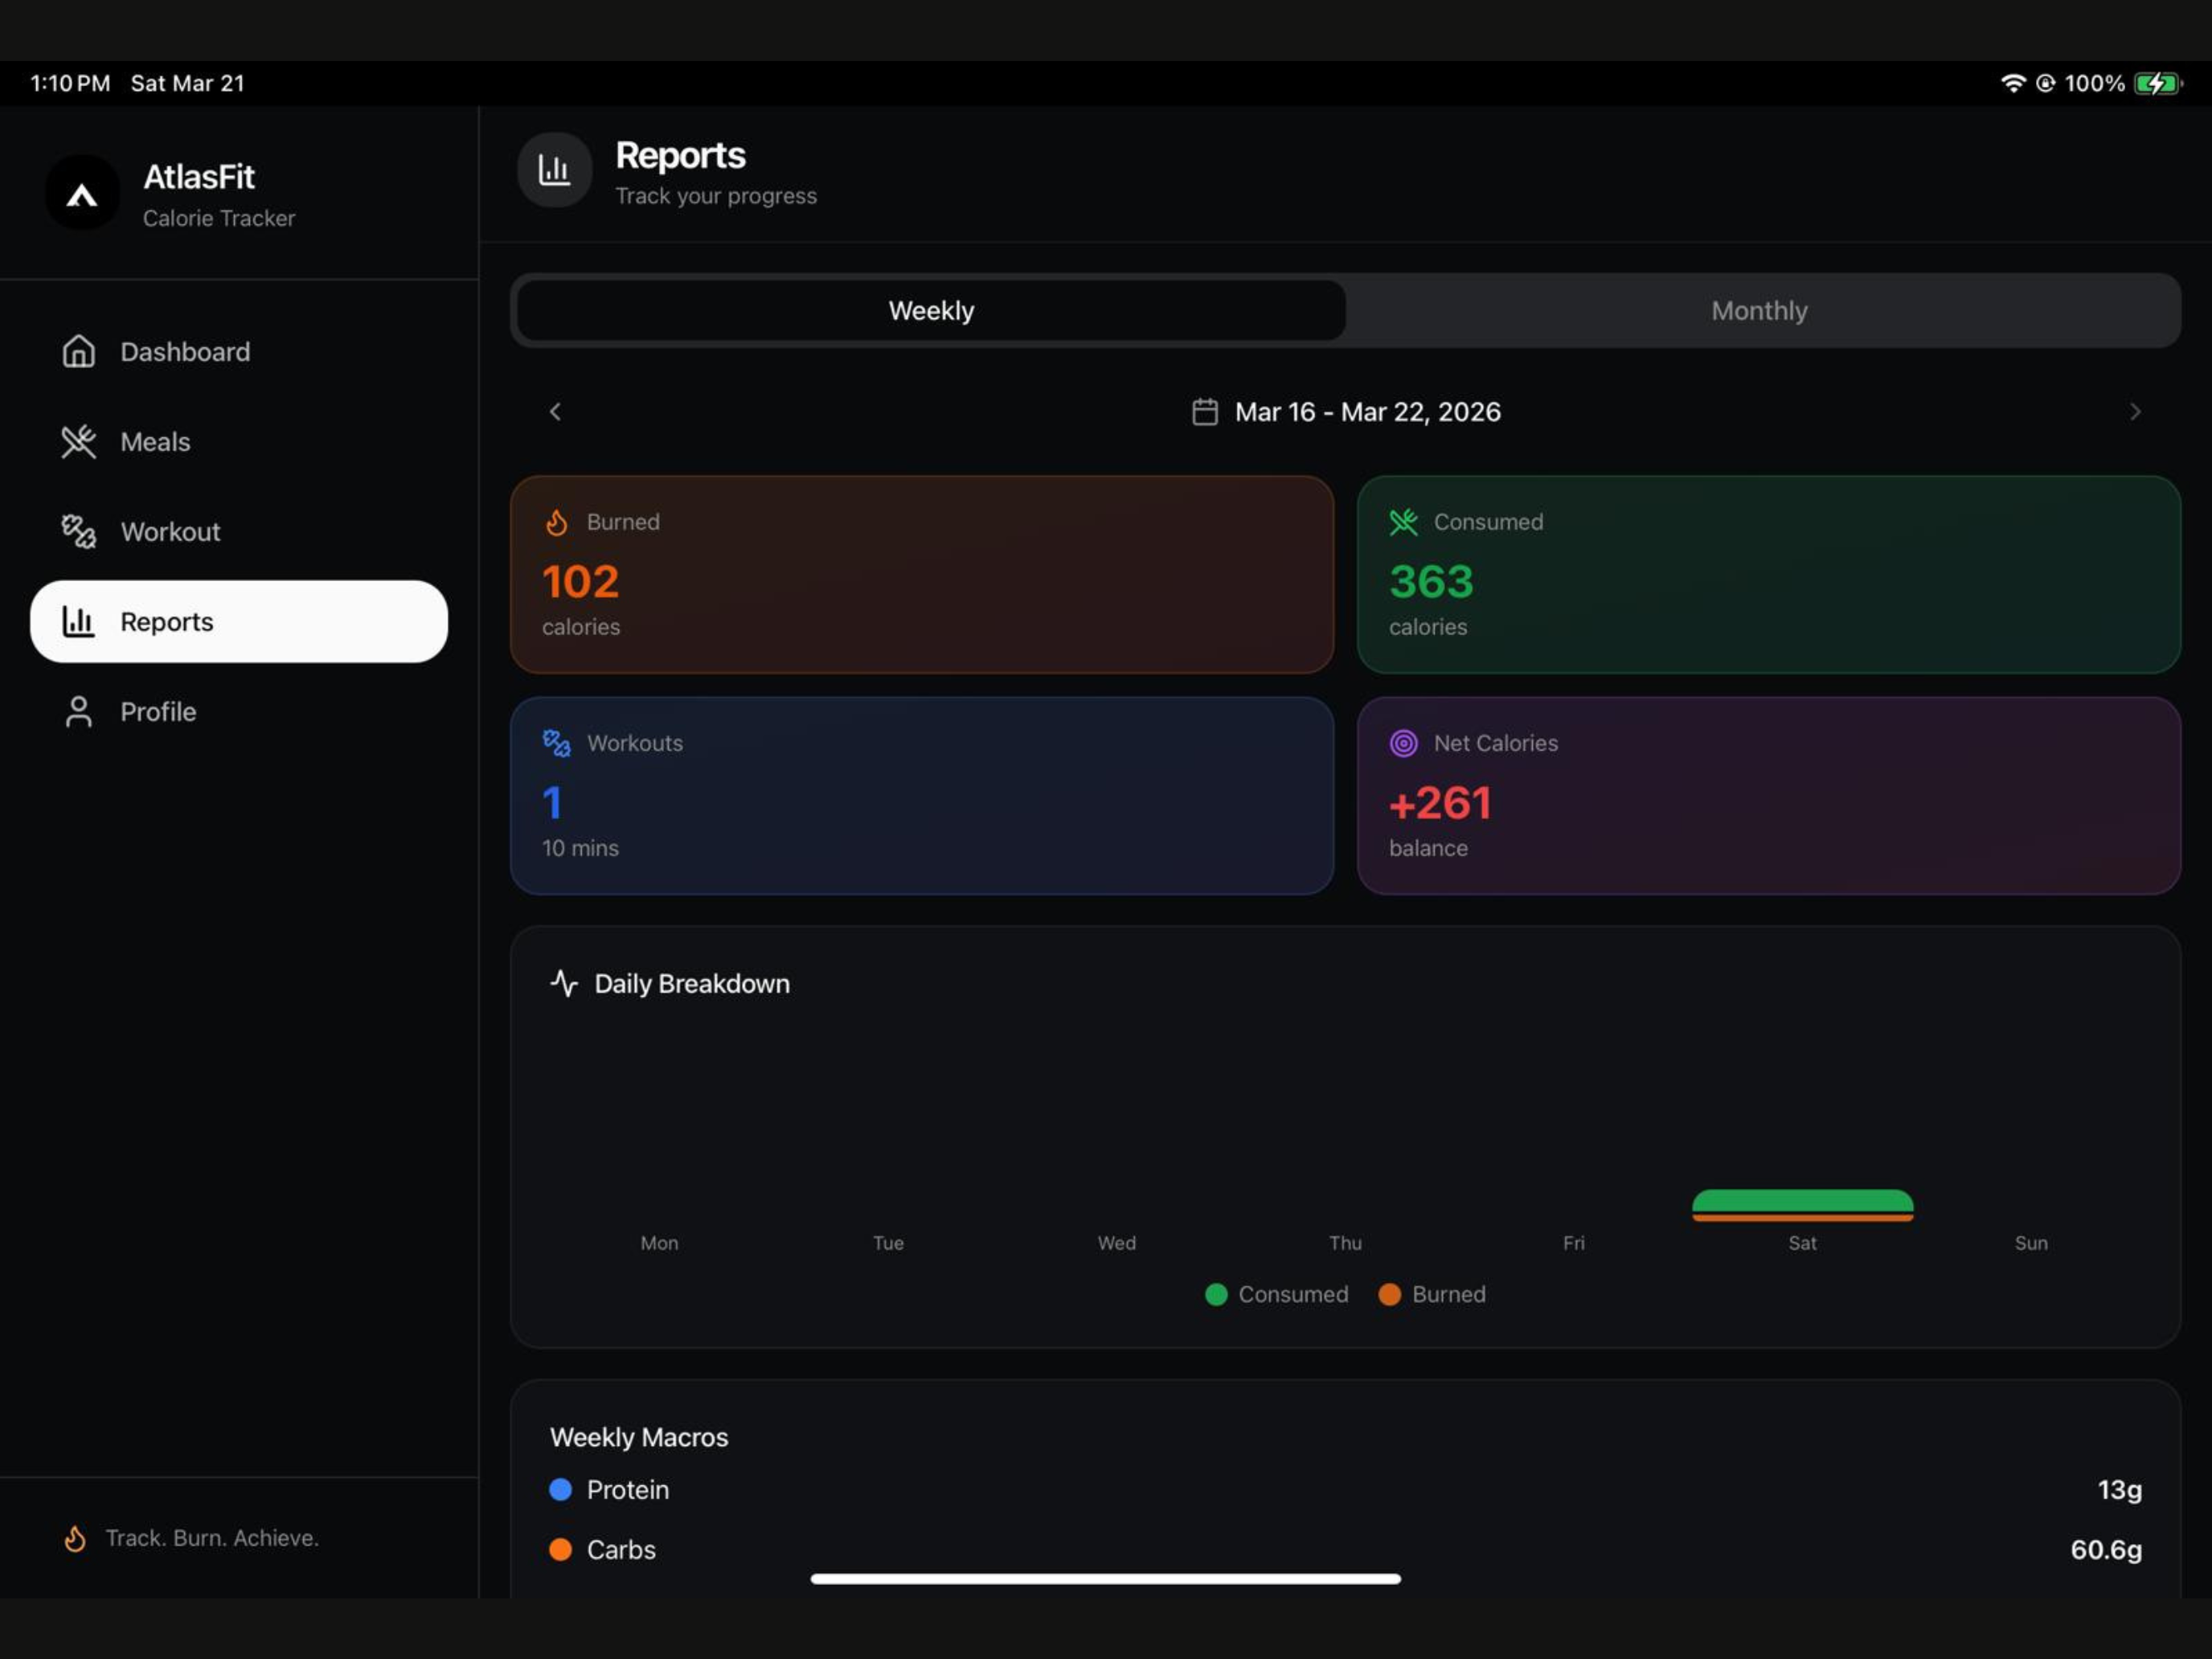Image resolution: width=2212 pixels, height=1659 pixels.
Task: Click the Dashboard home icon
Action: (78, 352)
